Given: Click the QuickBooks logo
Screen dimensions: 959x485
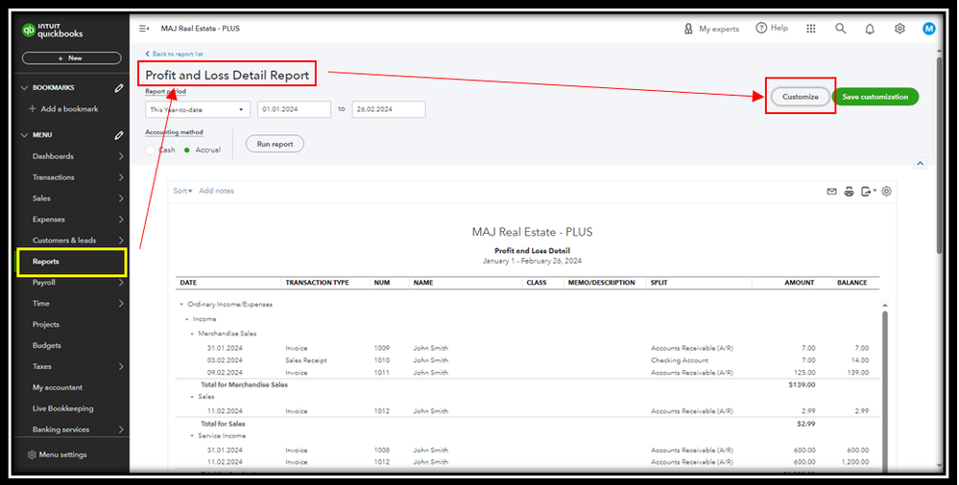Looking at the screenshot, I should (x=52, y=30).
